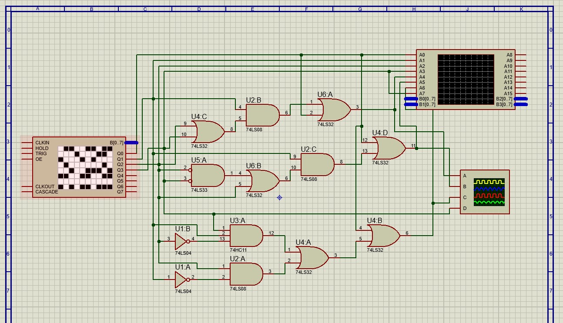Click the A7 input of logic analyser
Image resolution: width=563 pixels, height=323 pixels.
click(x=422, y=93)
